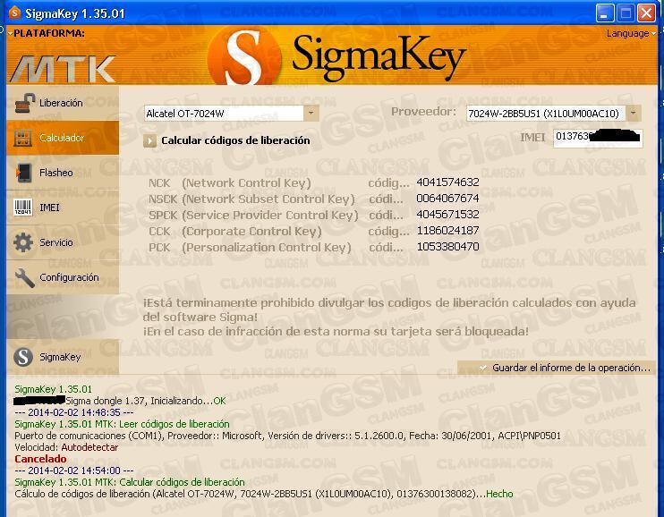The width and height of the screenshot is (664, 517).
Task: Click the Alcatel OT-7024W model combo box
Action: (231, 114)
